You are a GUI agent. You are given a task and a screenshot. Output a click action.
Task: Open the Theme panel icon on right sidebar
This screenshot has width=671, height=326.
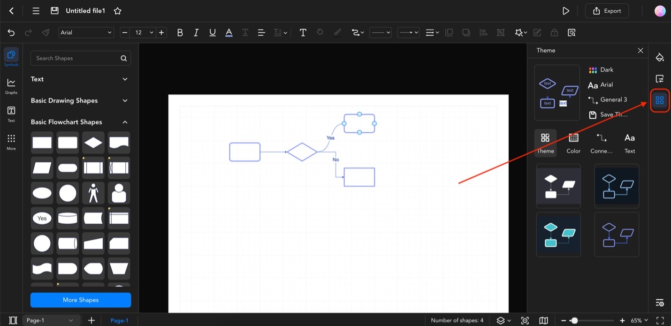(x=659, y=100)
